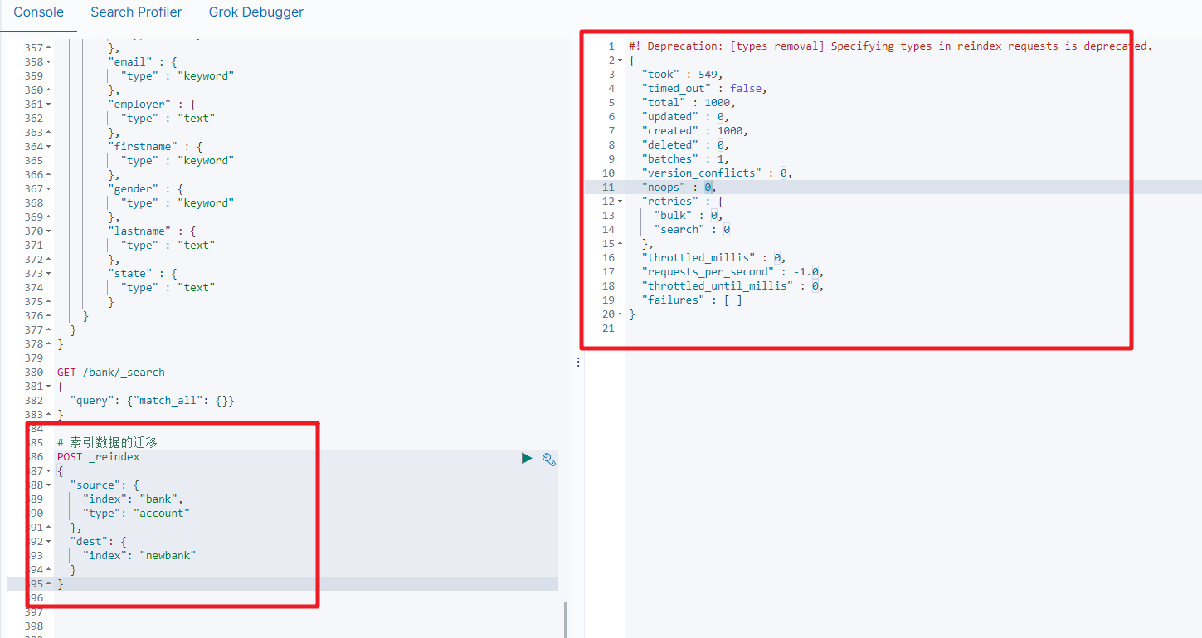Viewport: 1202px width, 638px height.
Task: Open the Grok Debugger tab
Action: point(255,12)
